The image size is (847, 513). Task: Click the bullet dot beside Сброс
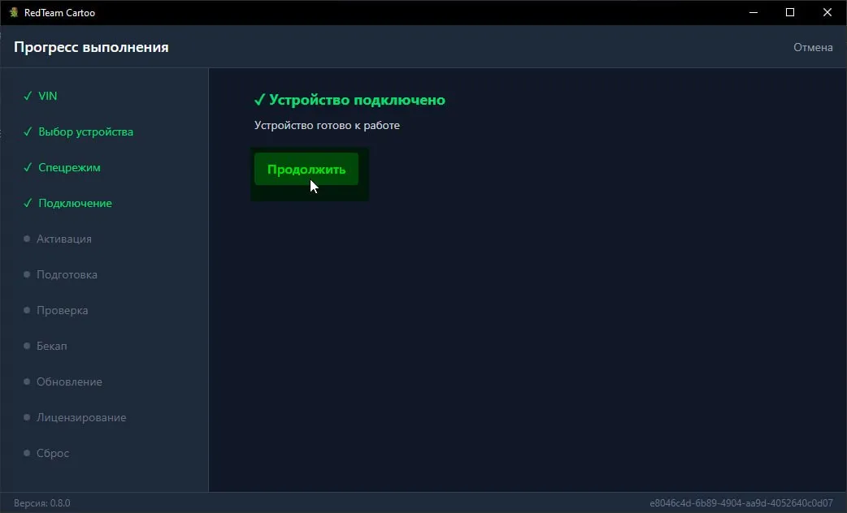[x=27, y=453]
